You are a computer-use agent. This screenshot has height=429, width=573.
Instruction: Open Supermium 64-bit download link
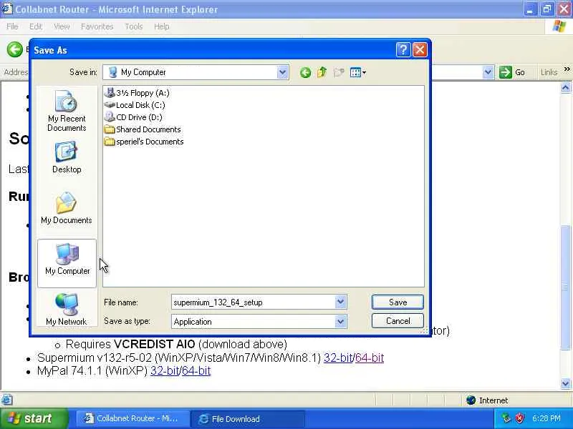pos(370,358)
